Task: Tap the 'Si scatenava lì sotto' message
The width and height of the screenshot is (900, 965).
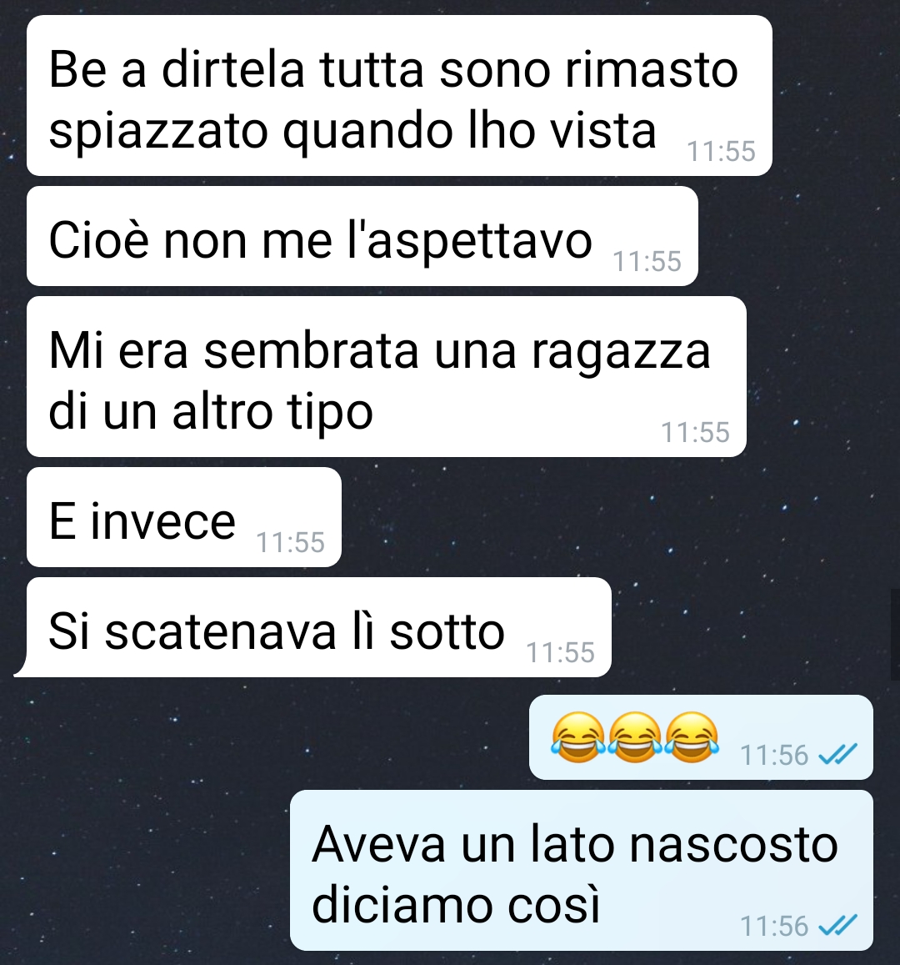Action: (x=313, y=627)
